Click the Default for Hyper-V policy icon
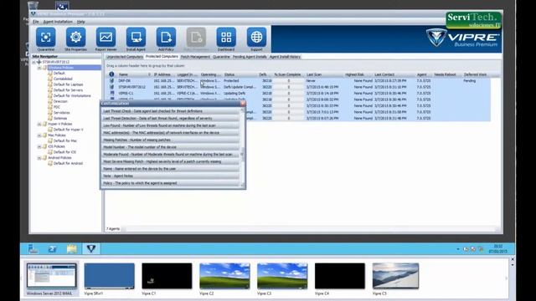Viewport: 536px width, 301px height. click(50, 130)
